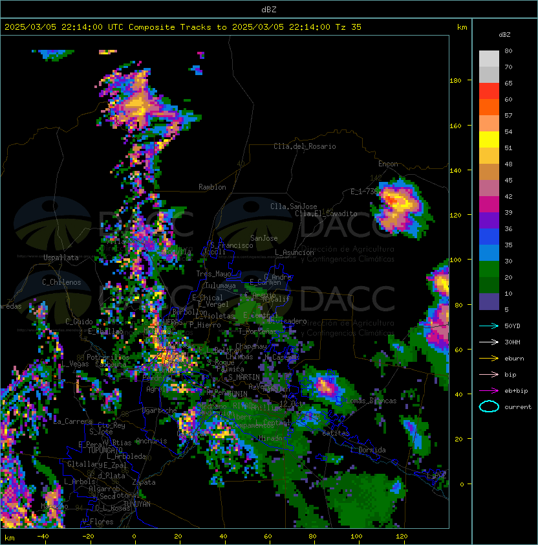This screenshot has height=545, width=538.
Task: Click the 'Ugarteche' map label
Action: click(x=160, y=410)
